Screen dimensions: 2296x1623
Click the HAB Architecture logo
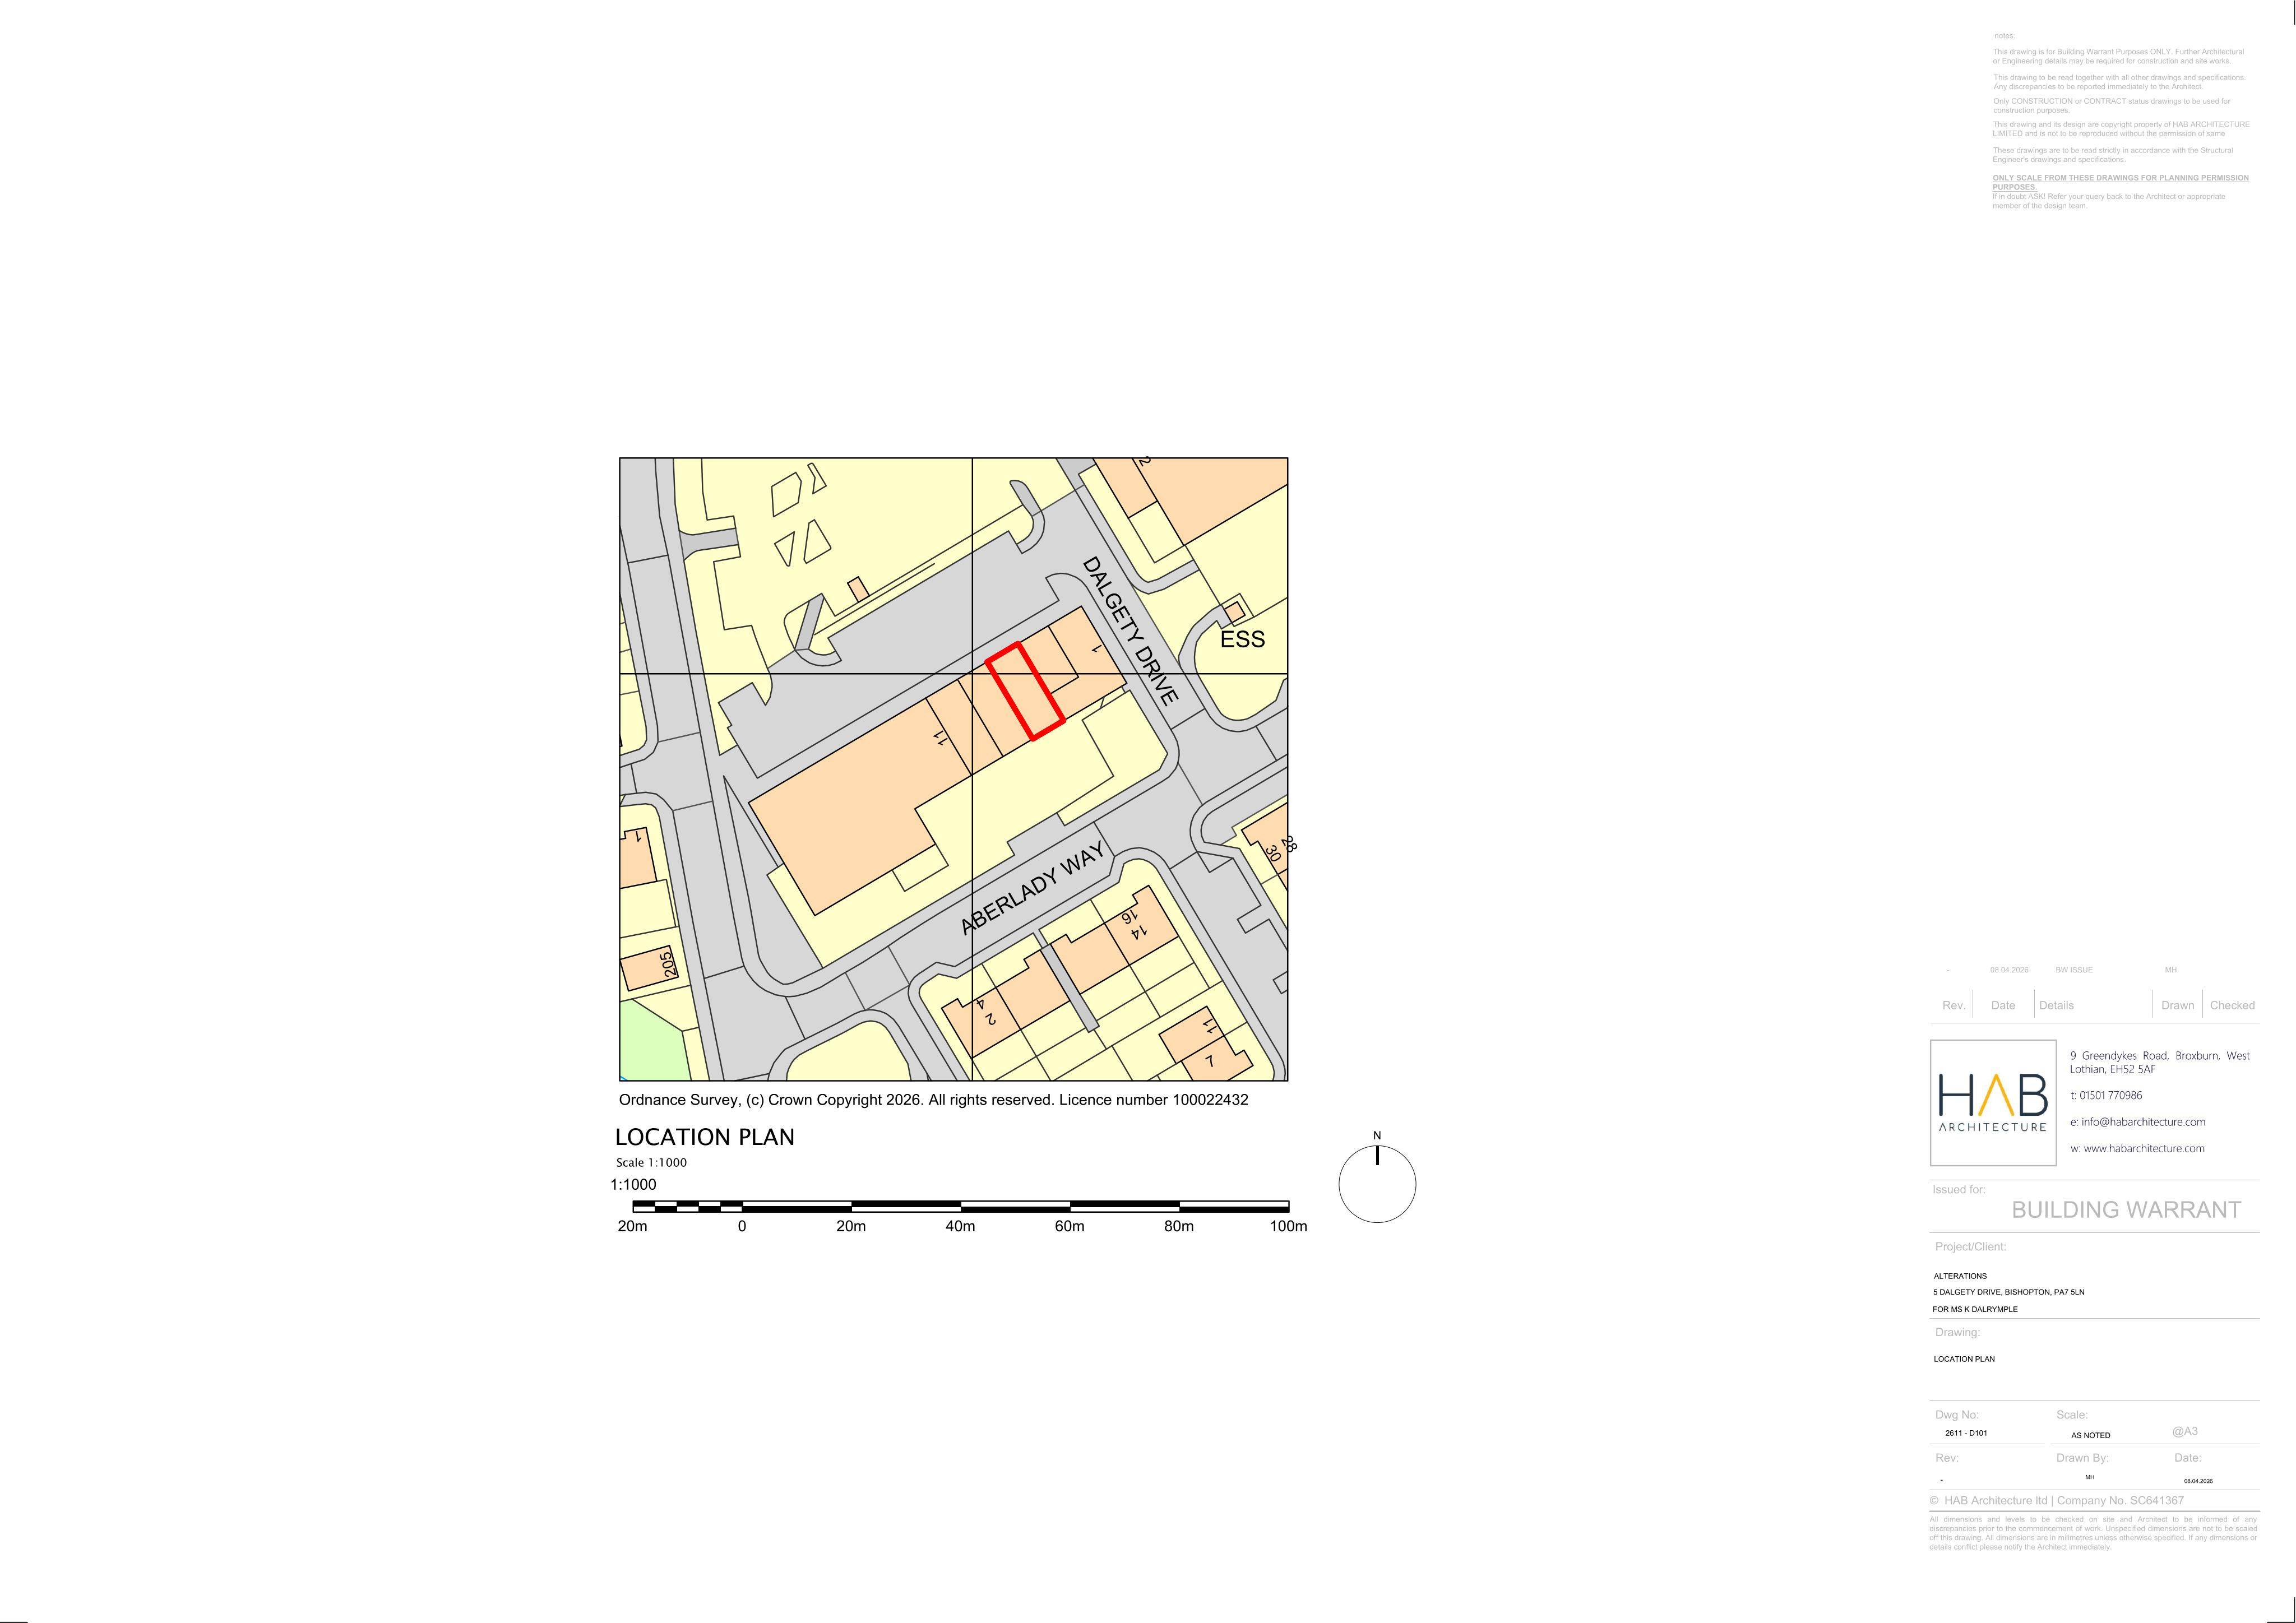(x=1993, y=1103)
